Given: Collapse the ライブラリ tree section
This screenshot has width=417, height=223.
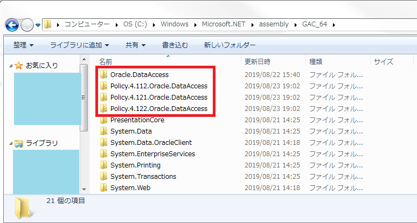Looking at the screenshot, I should click(11, 143).
